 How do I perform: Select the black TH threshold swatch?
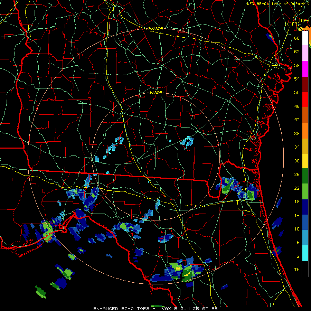coord(305,269)
